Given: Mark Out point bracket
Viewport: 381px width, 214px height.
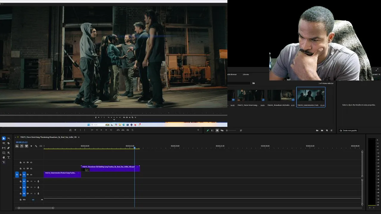Looking at the screenshot, I should tap(85, 130).
